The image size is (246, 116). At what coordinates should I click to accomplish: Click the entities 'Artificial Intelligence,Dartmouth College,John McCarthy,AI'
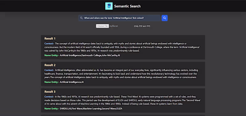90,55
